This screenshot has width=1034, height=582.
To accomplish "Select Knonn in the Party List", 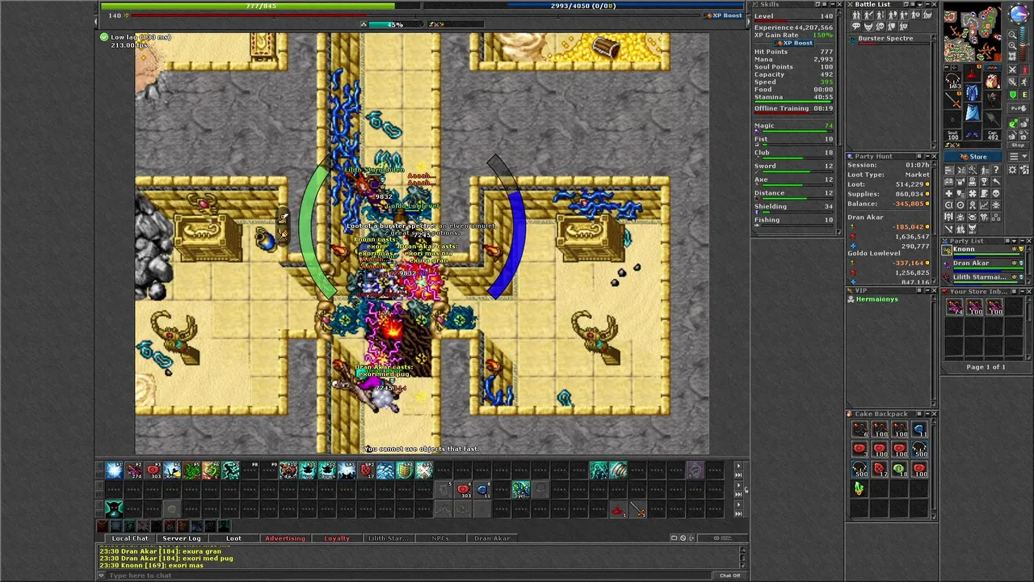I will (981, 250).
